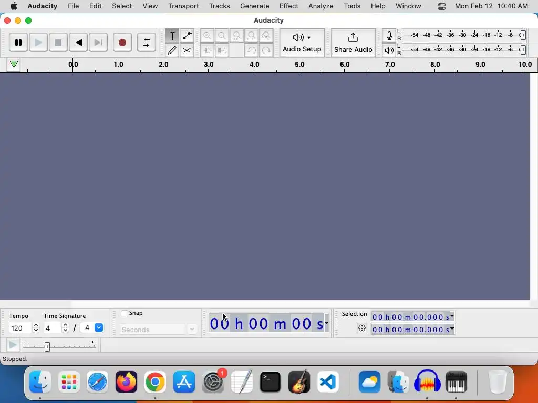This screenshot has height=403, width=538.
Task: Click the Redo arrow icon
Action: tap(266, 50)
